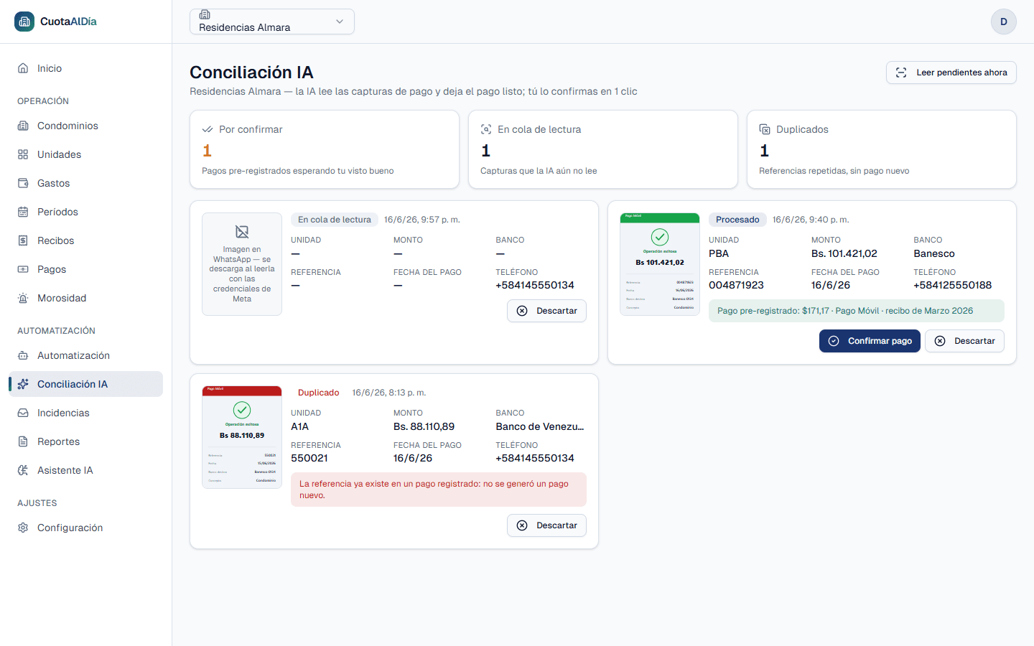Open the Banesco payment receipt thumbnail
The height and width of the screenshot is (646, 1034).
(660, 264)
